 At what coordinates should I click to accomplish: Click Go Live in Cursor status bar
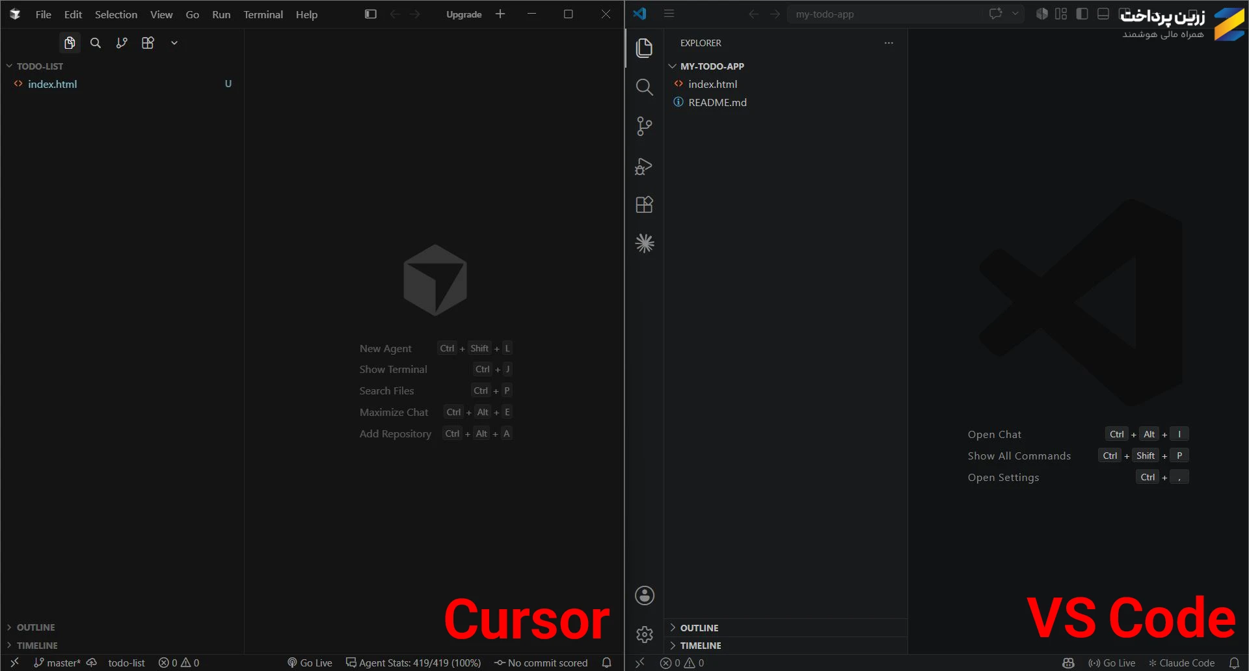(310, 663)
